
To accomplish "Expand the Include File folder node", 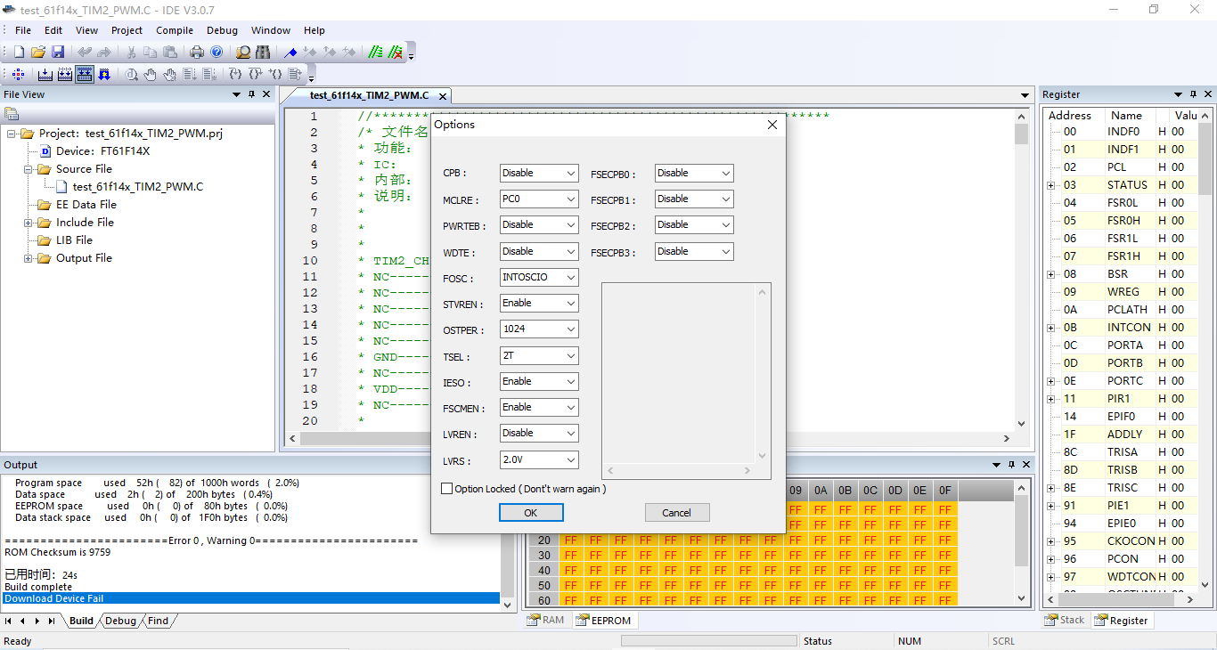I will [29, 223].
